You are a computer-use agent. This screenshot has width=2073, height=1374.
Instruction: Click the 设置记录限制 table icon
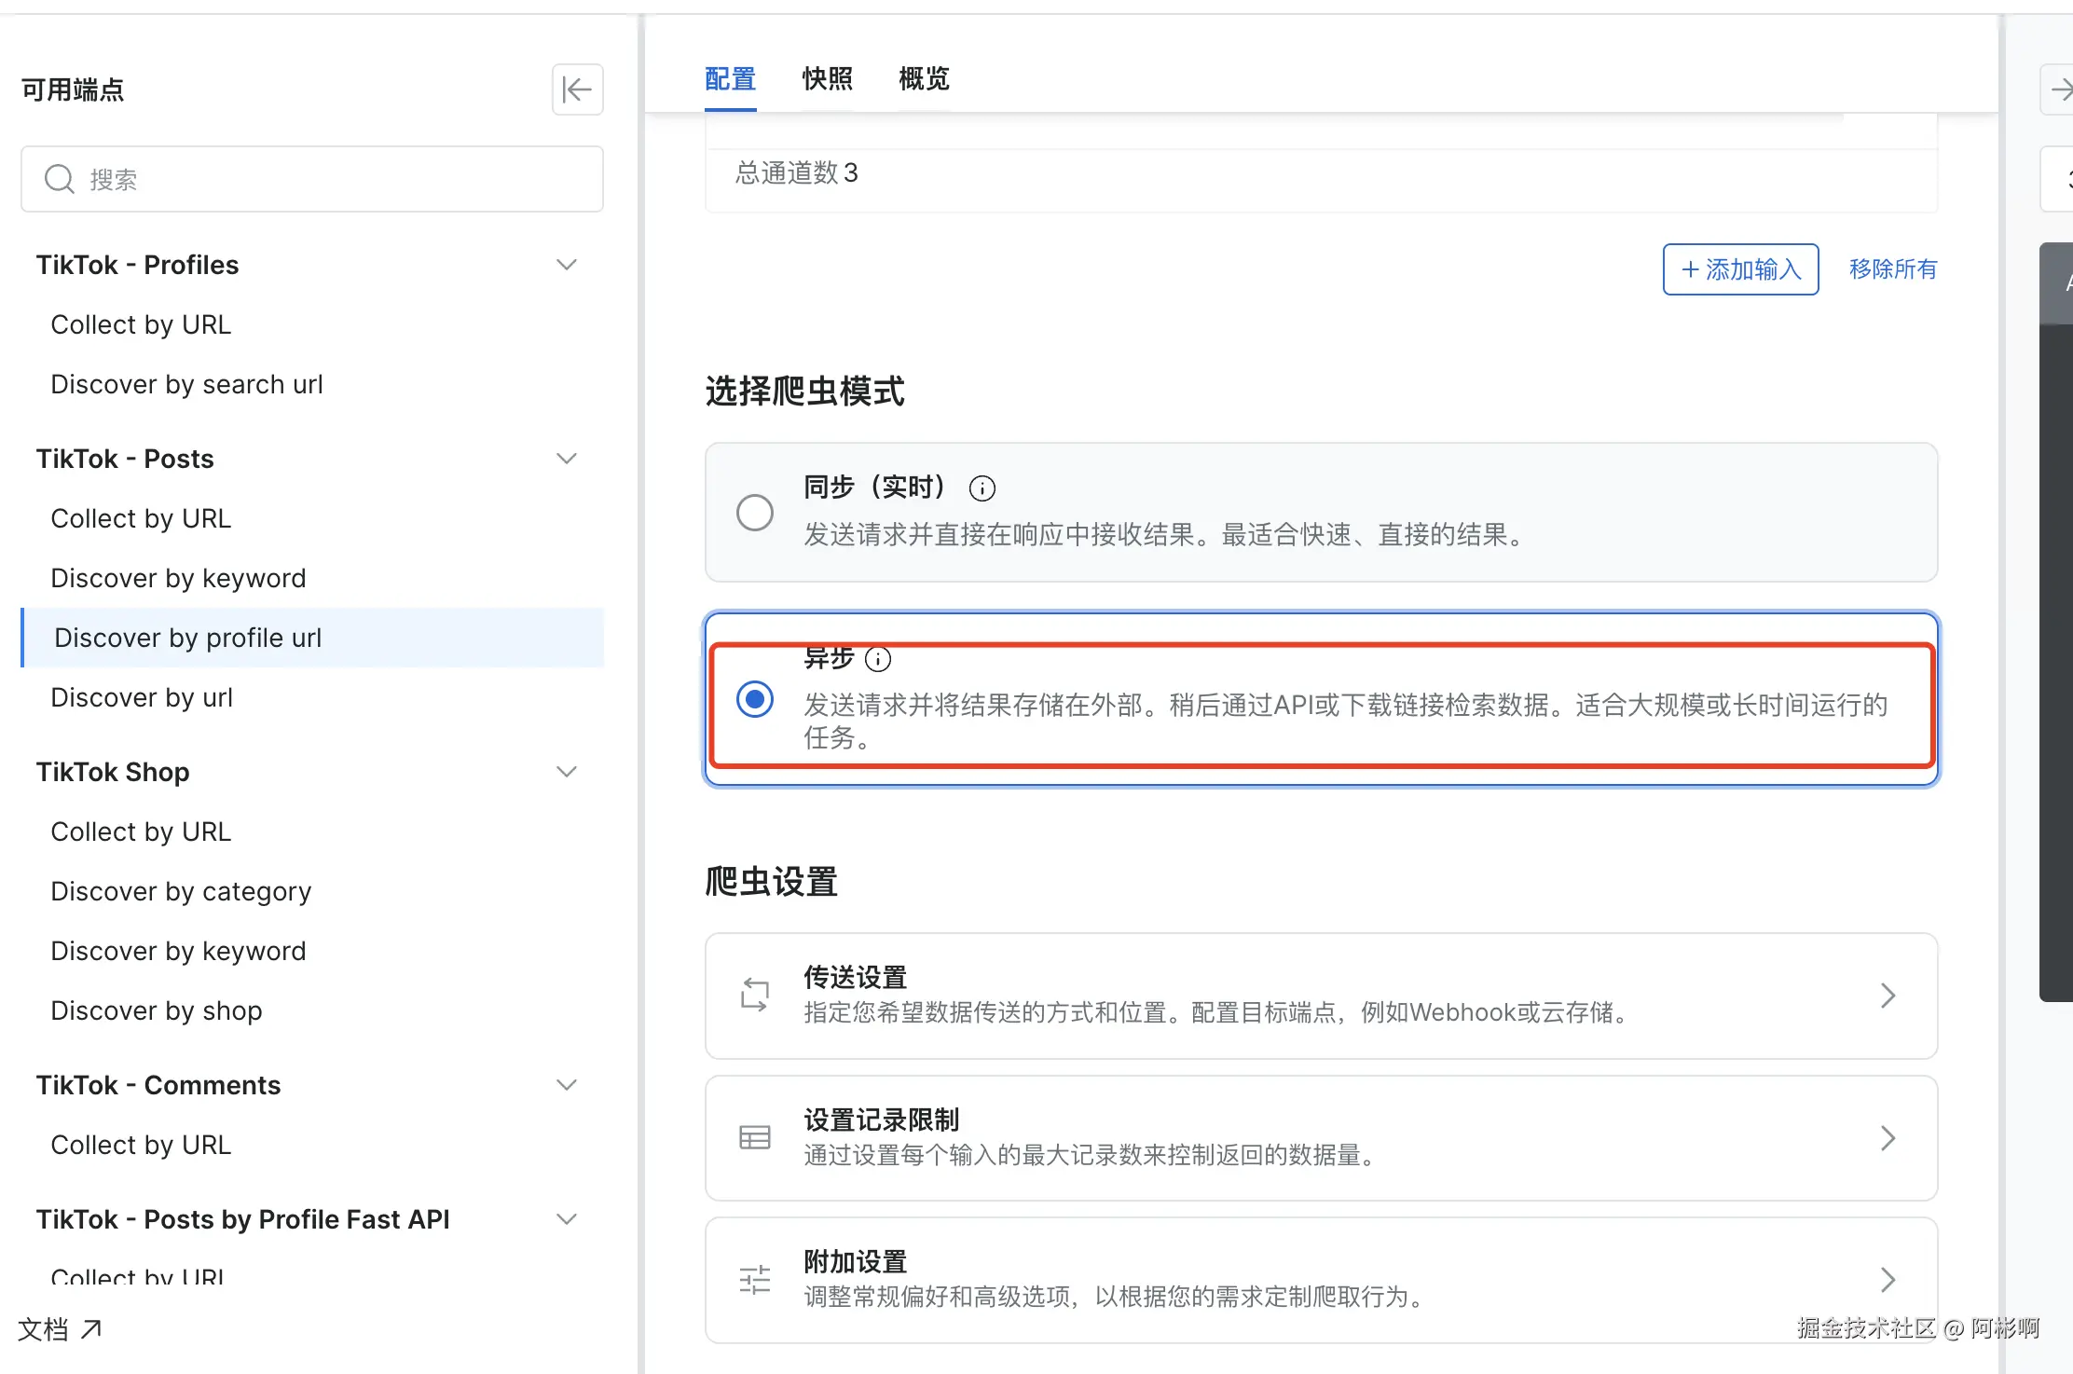click(754, 1137)
